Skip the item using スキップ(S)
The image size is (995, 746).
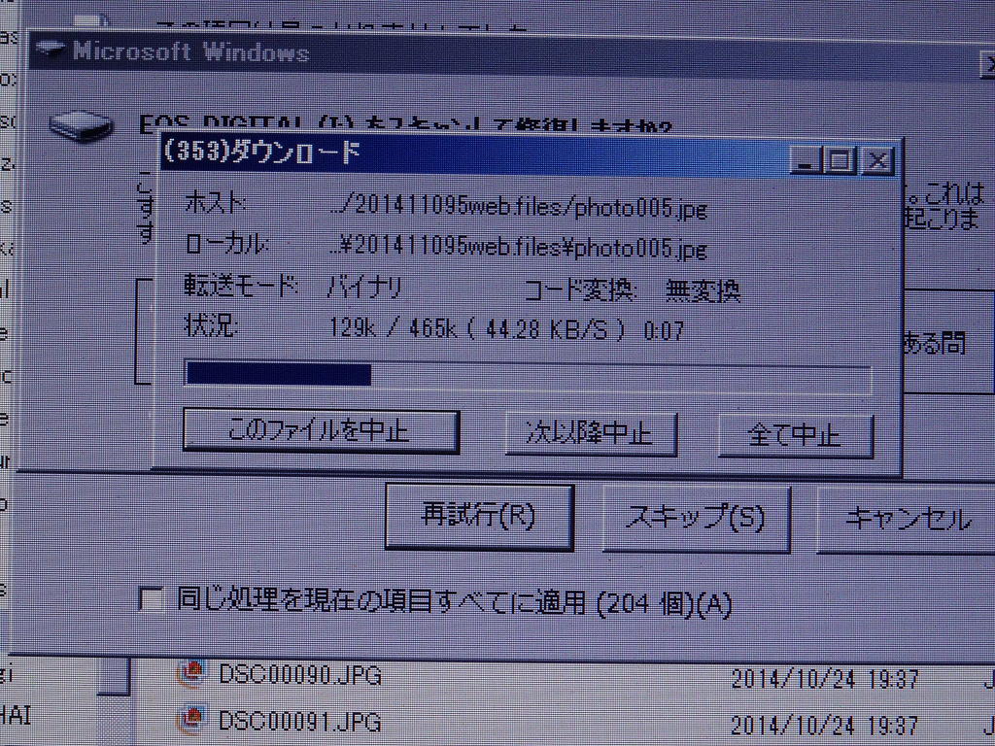point(696,519)
